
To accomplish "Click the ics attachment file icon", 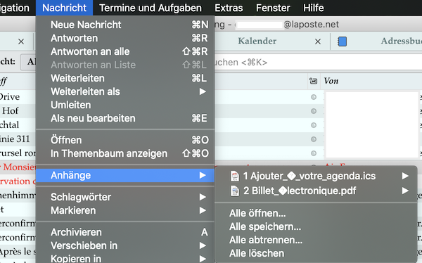I will [x=235, y=177].
